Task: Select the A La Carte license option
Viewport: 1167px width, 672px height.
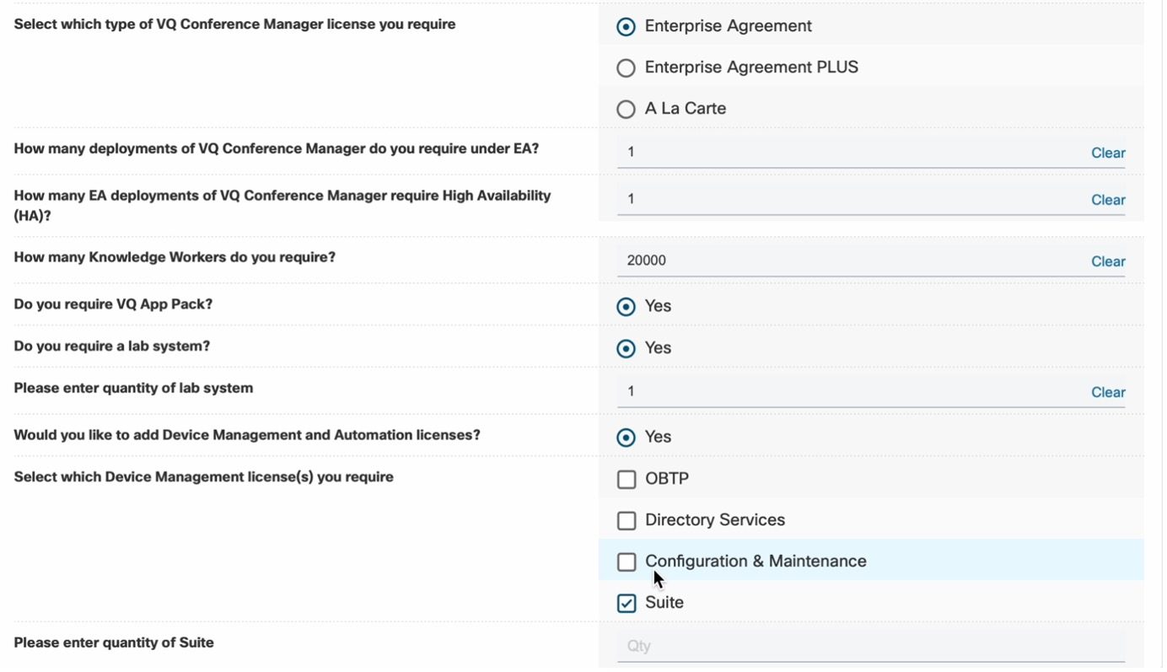Action: pyautogui.click(x=627, y=110)
